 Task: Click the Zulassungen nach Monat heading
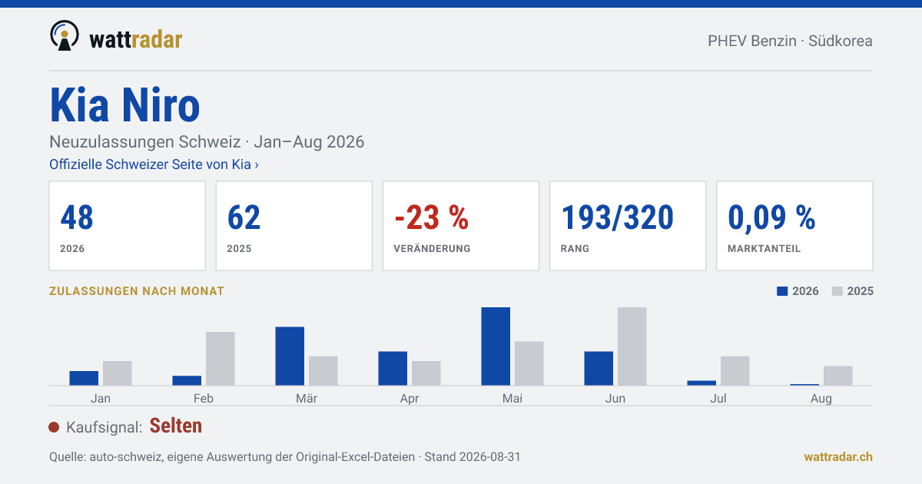click(x=137, y=291)
